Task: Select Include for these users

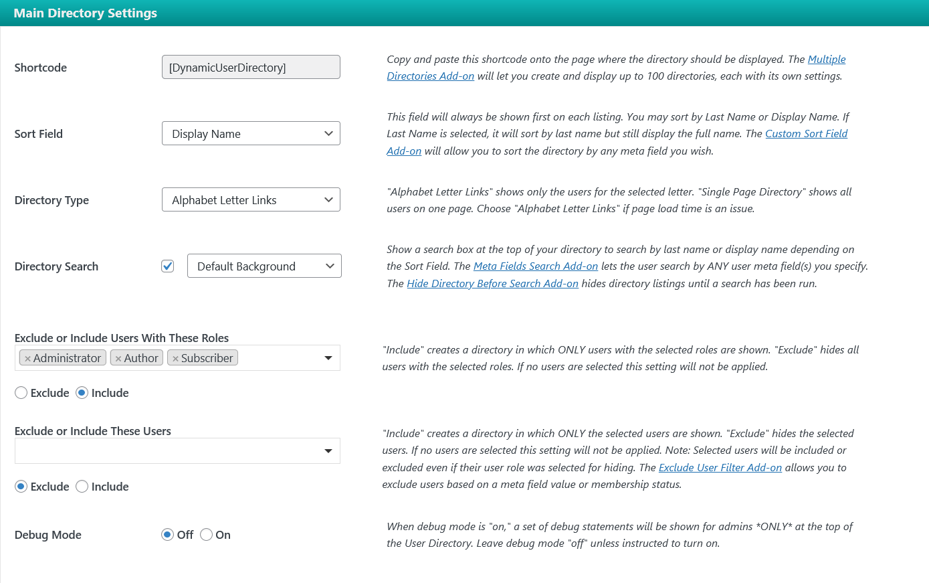Action: point(82,487)
